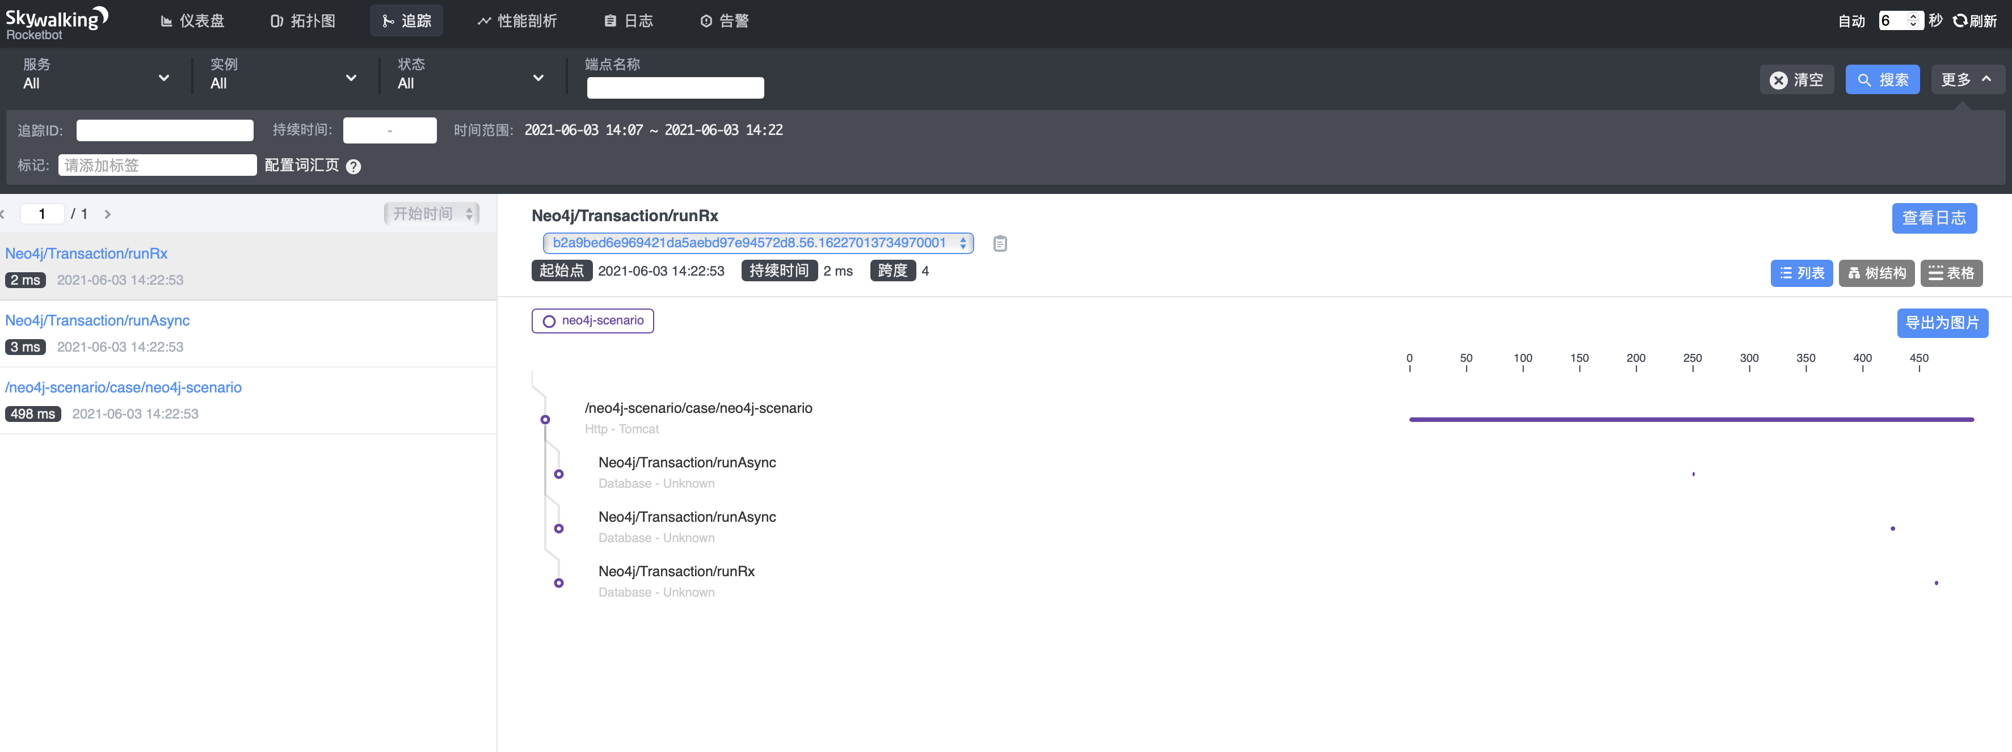2012x752 pixels.
Task: Click the 查看日志 view logs button
Action: [x=1934, y=218]
